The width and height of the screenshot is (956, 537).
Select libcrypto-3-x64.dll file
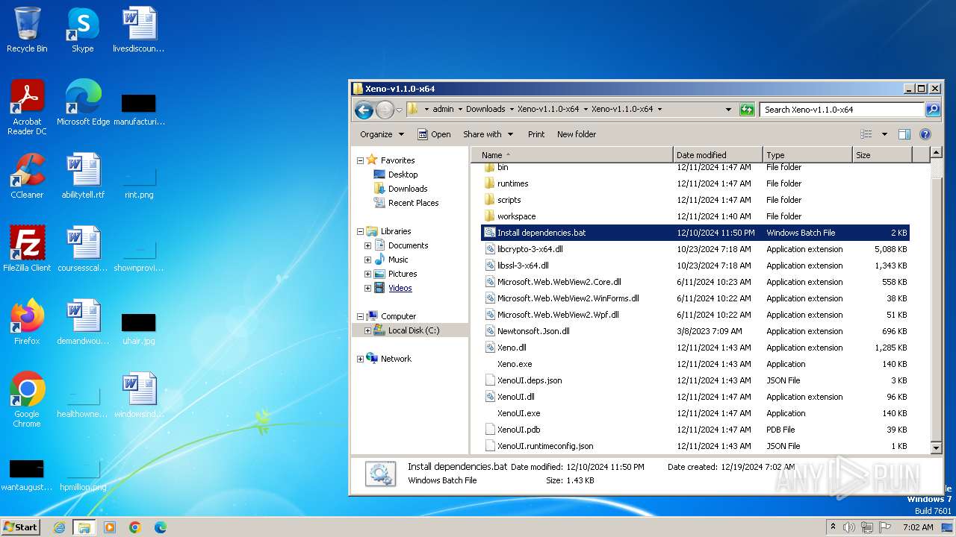530,249
